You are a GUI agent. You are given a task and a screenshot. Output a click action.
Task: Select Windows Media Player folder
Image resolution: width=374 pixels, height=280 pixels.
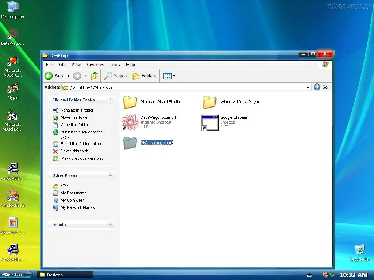[231, 102]
